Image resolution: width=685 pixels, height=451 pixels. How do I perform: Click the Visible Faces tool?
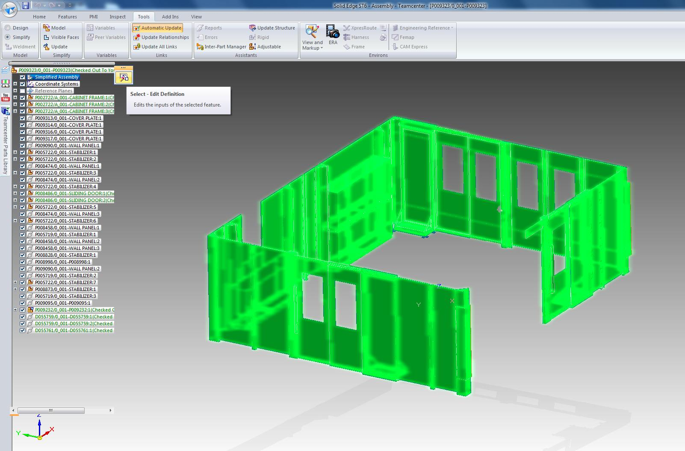click(x=61, y=37)
